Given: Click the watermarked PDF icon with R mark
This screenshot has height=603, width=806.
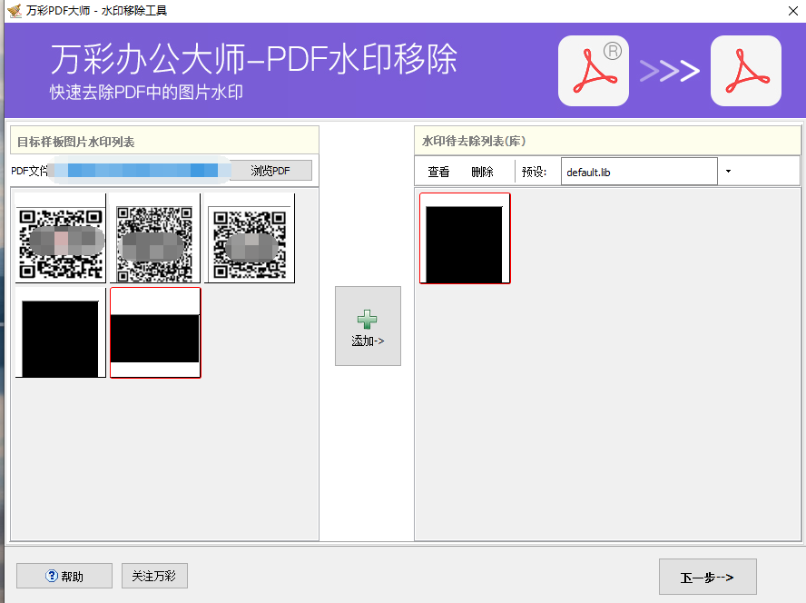Looking at the screenshot, I should [594, 71].
